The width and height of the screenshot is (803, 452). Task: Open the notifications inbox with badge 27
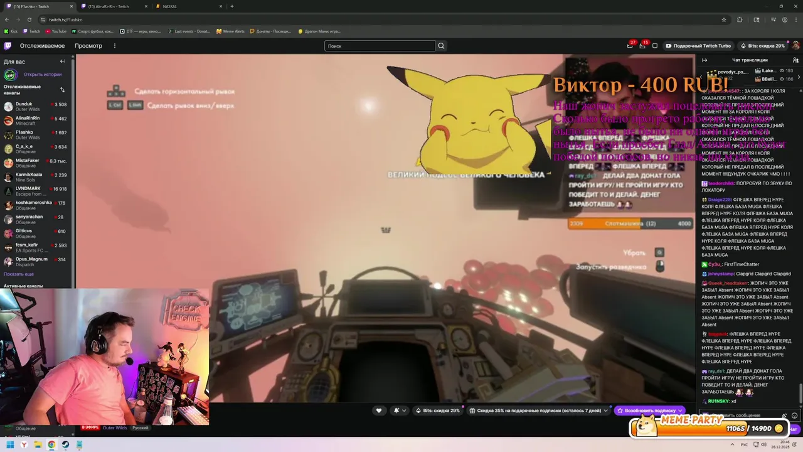pos(630,45)
